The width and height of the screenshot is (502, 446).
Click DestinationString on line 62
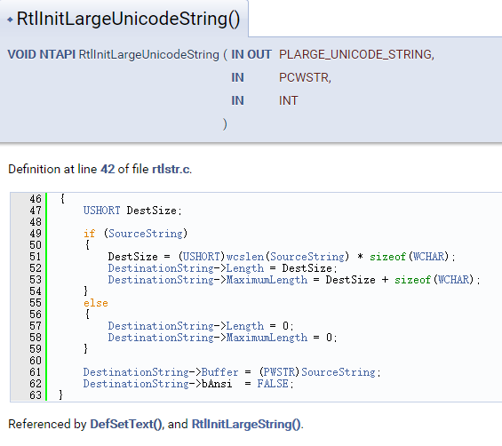[x=136, y=384]
